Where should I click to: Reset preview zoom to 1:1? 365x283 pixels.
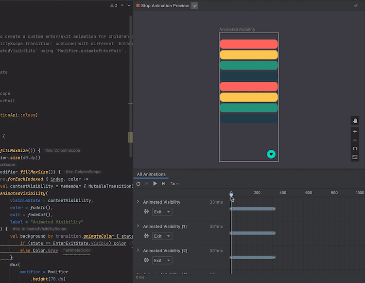[355, 148]
